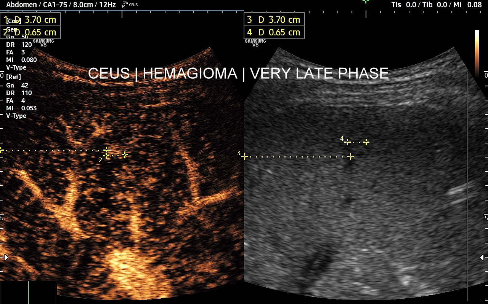Click the right focus arrow marker
Screen dimensions: 488x304
coord(482,258)
